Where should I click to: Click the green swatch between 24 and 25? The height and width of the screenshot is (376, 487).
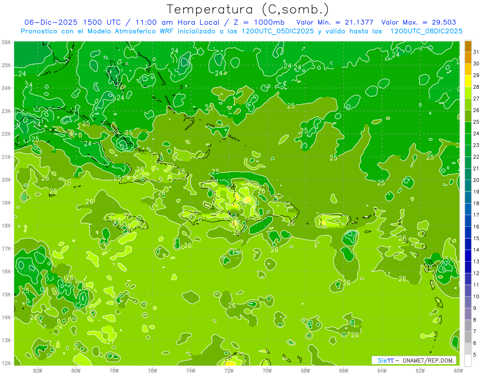[468, 128]
